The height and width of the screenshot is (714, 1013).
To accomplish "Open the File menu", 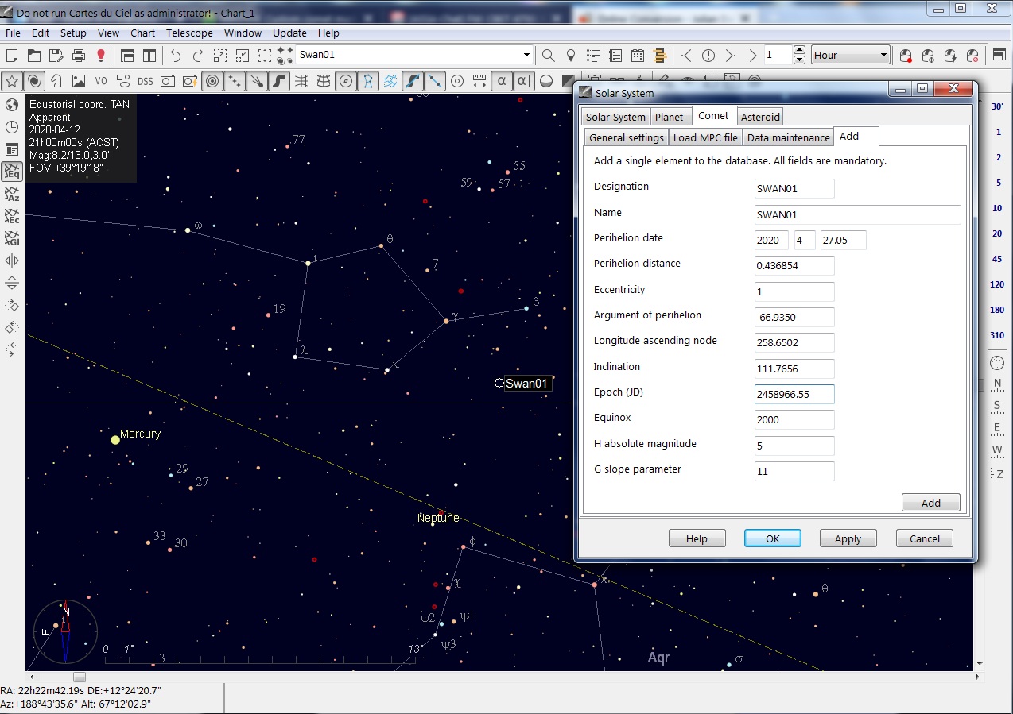I will pyautogui.click(x=13, y=33).
